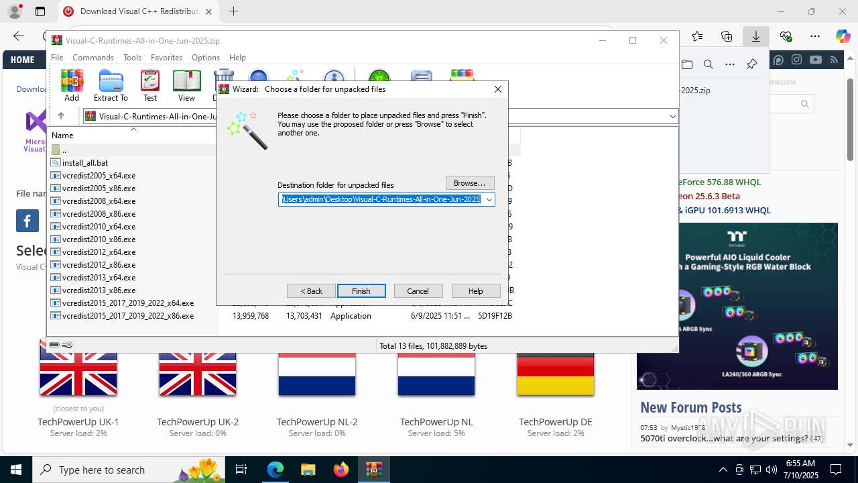The image size is (858, 483).
Task: Open Task View on taskbar
Action: point(242,470)
